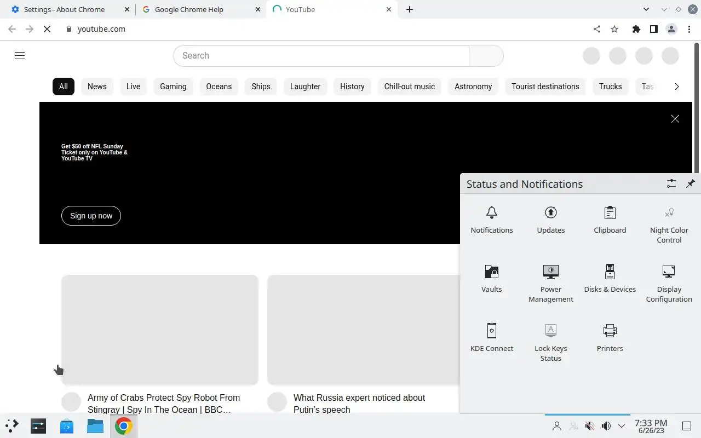
Task: Open Display Configuration
Action: (669, 284)
